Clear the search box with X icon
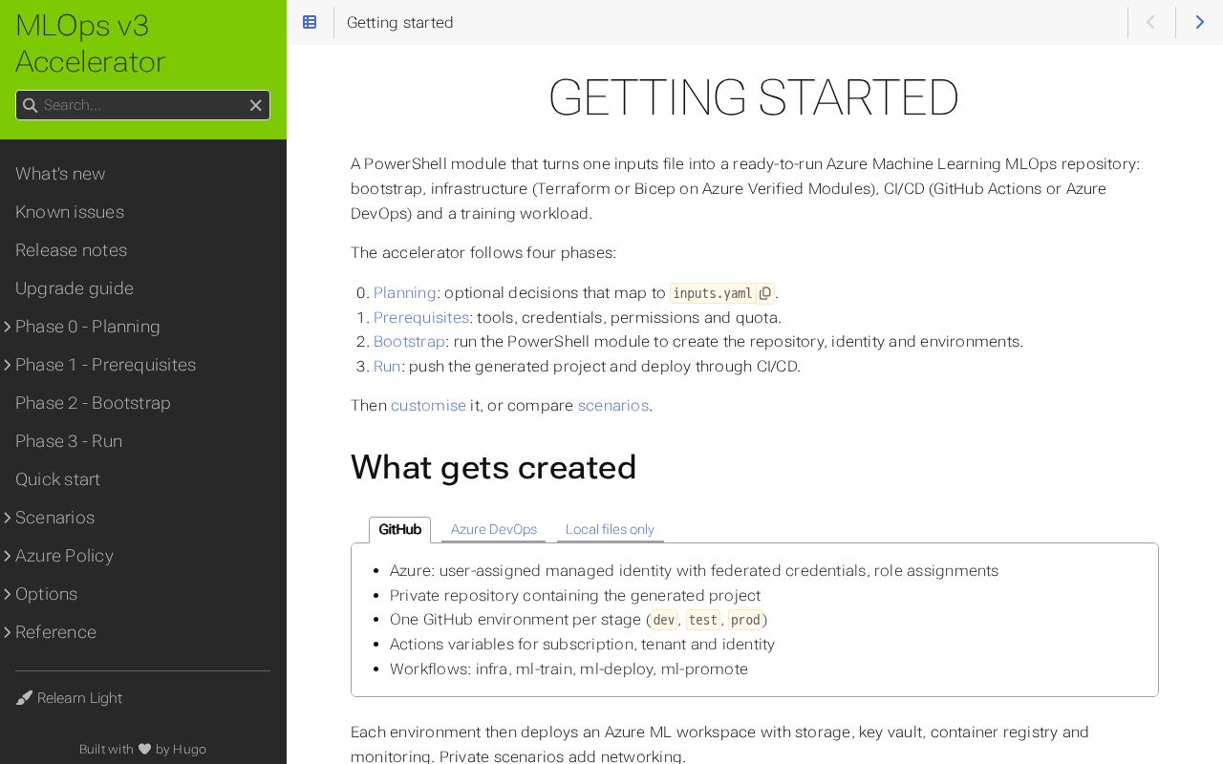This screenshot has width=1223, height=764. point(255,105)
